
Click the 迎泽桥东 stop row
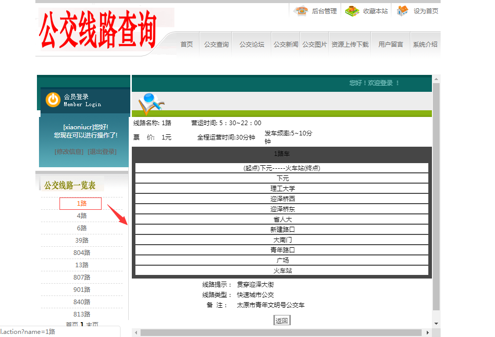pyautogui.click(x=282, y=209)
